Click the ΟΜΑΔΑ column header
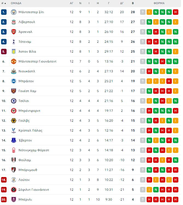The image size is (183, 205). coord(16,3)
